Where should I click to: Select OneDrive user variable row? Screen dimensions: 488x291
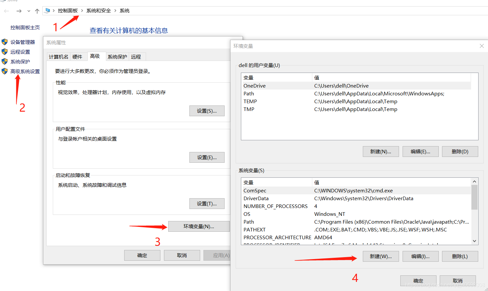click(356, 86)
